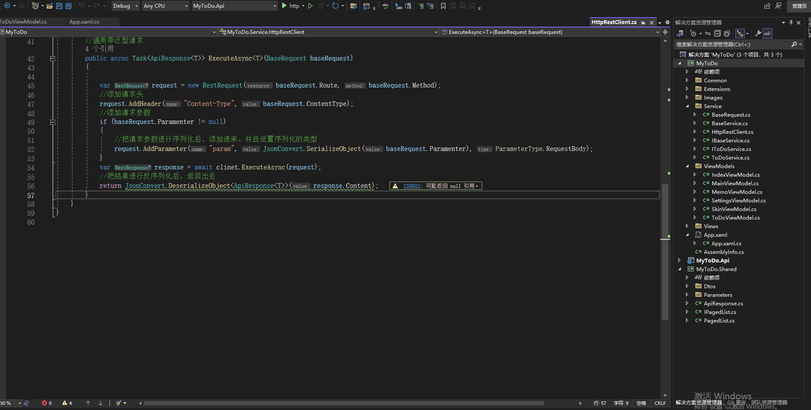Collapse the ExecuteAsync method outline at line 42
Viewport: 811px width, 410px height.
53,59
